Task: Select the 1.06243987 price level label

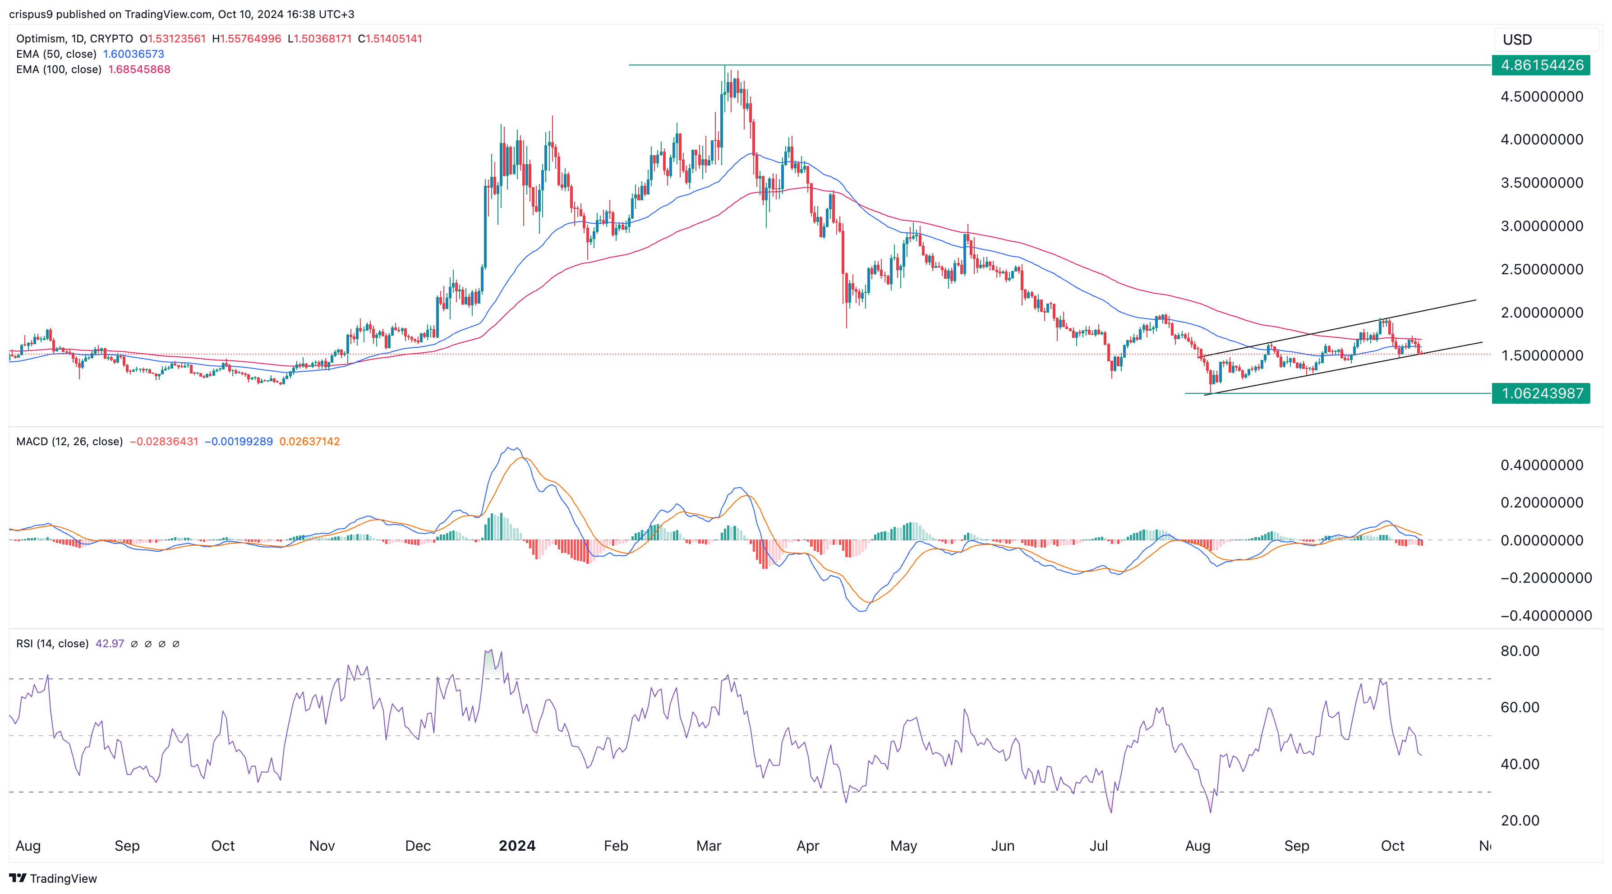Action: point(1541,393)
